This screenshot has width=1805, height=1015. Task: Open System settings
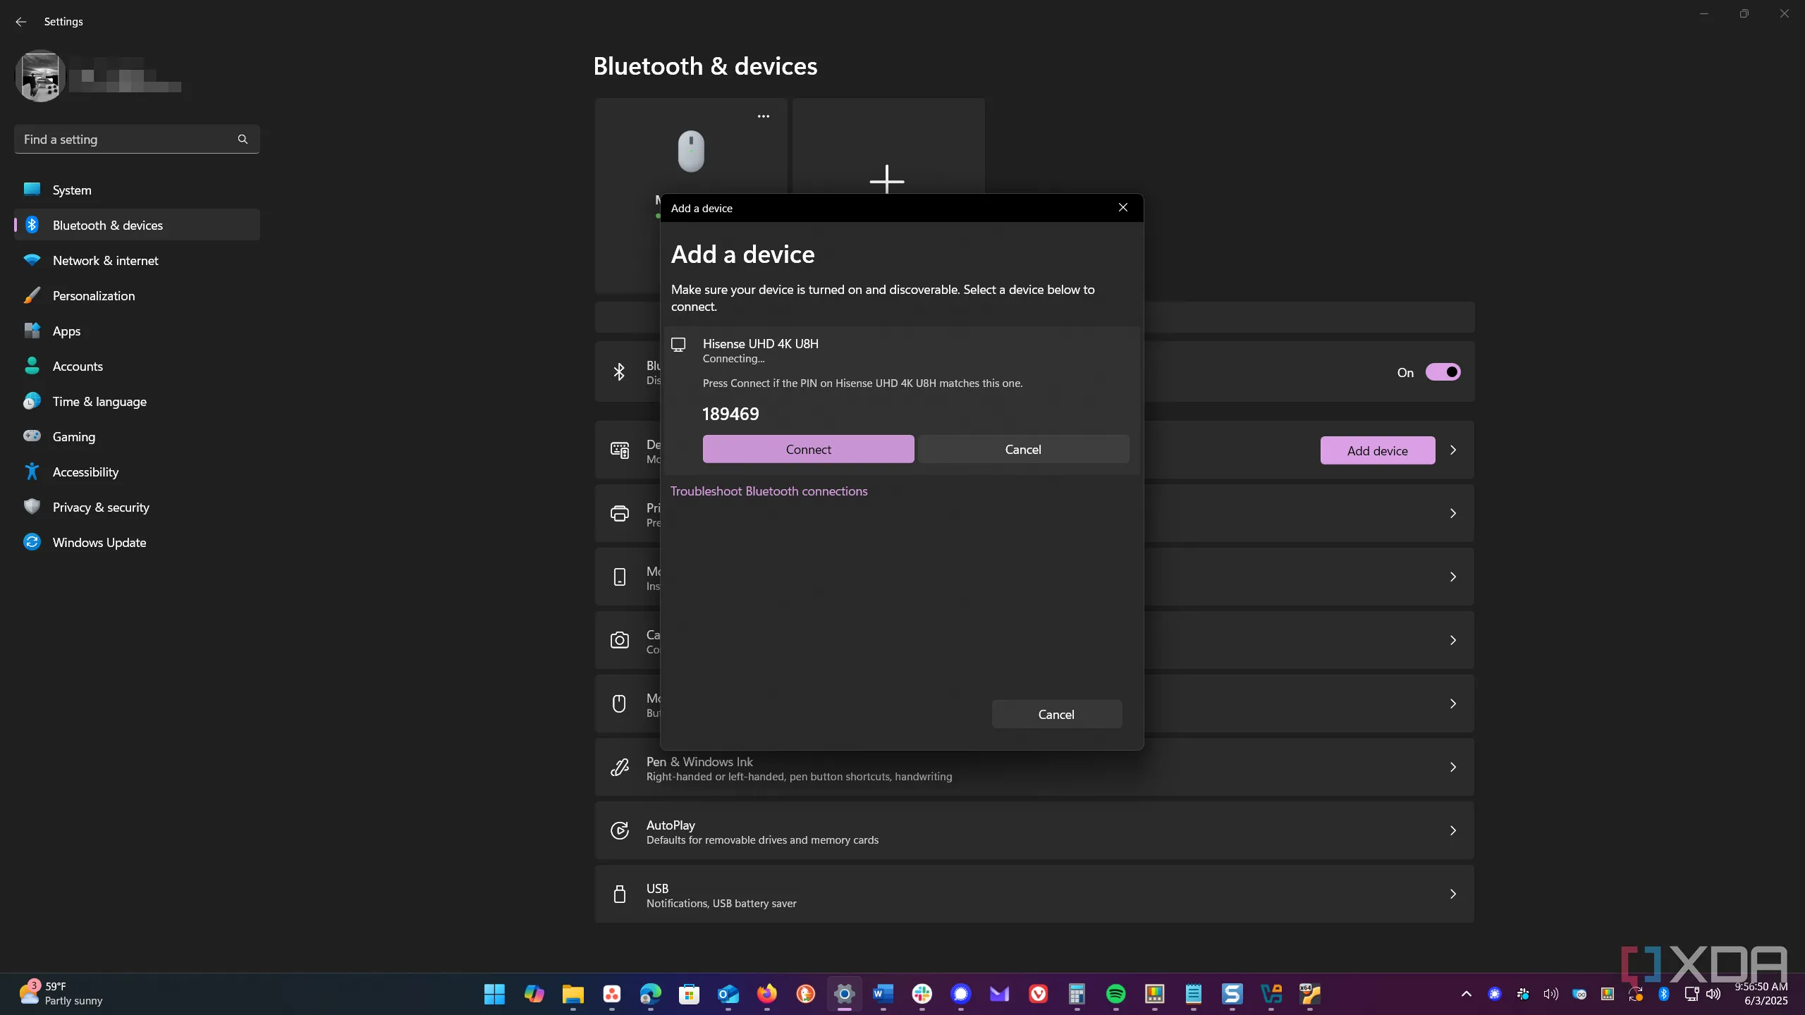click(x=137, y=190)
